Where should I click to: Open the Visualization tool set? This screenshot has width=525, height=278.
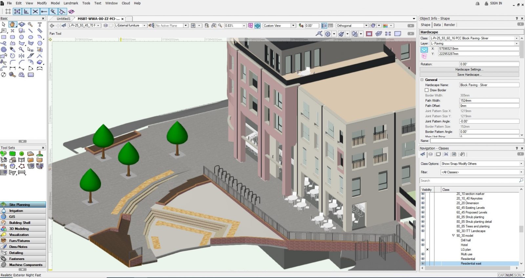[x=19, y=235]
